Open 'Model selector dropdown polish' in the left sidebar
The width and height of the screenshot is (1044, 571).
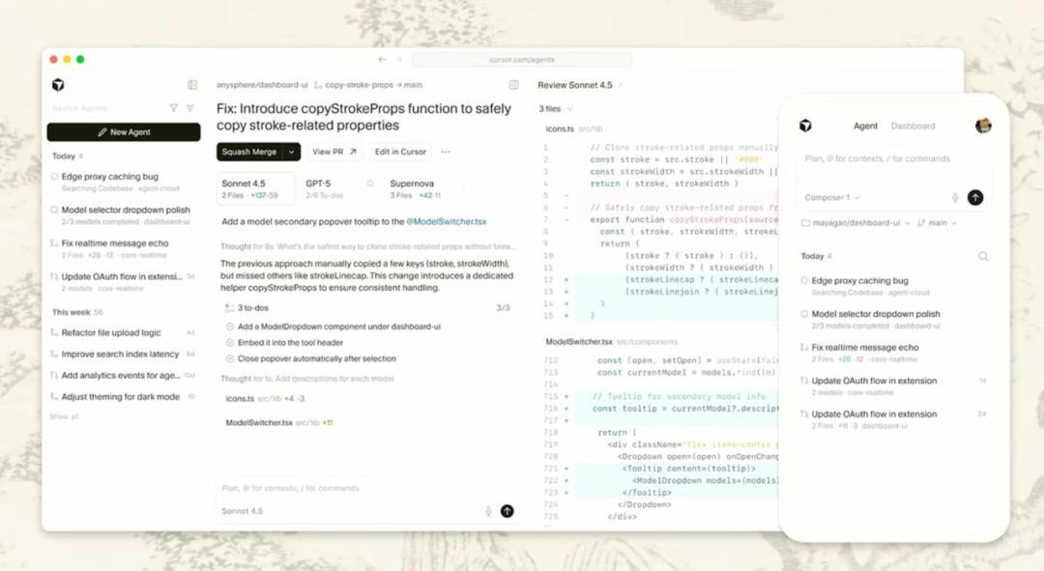[123, 214]
